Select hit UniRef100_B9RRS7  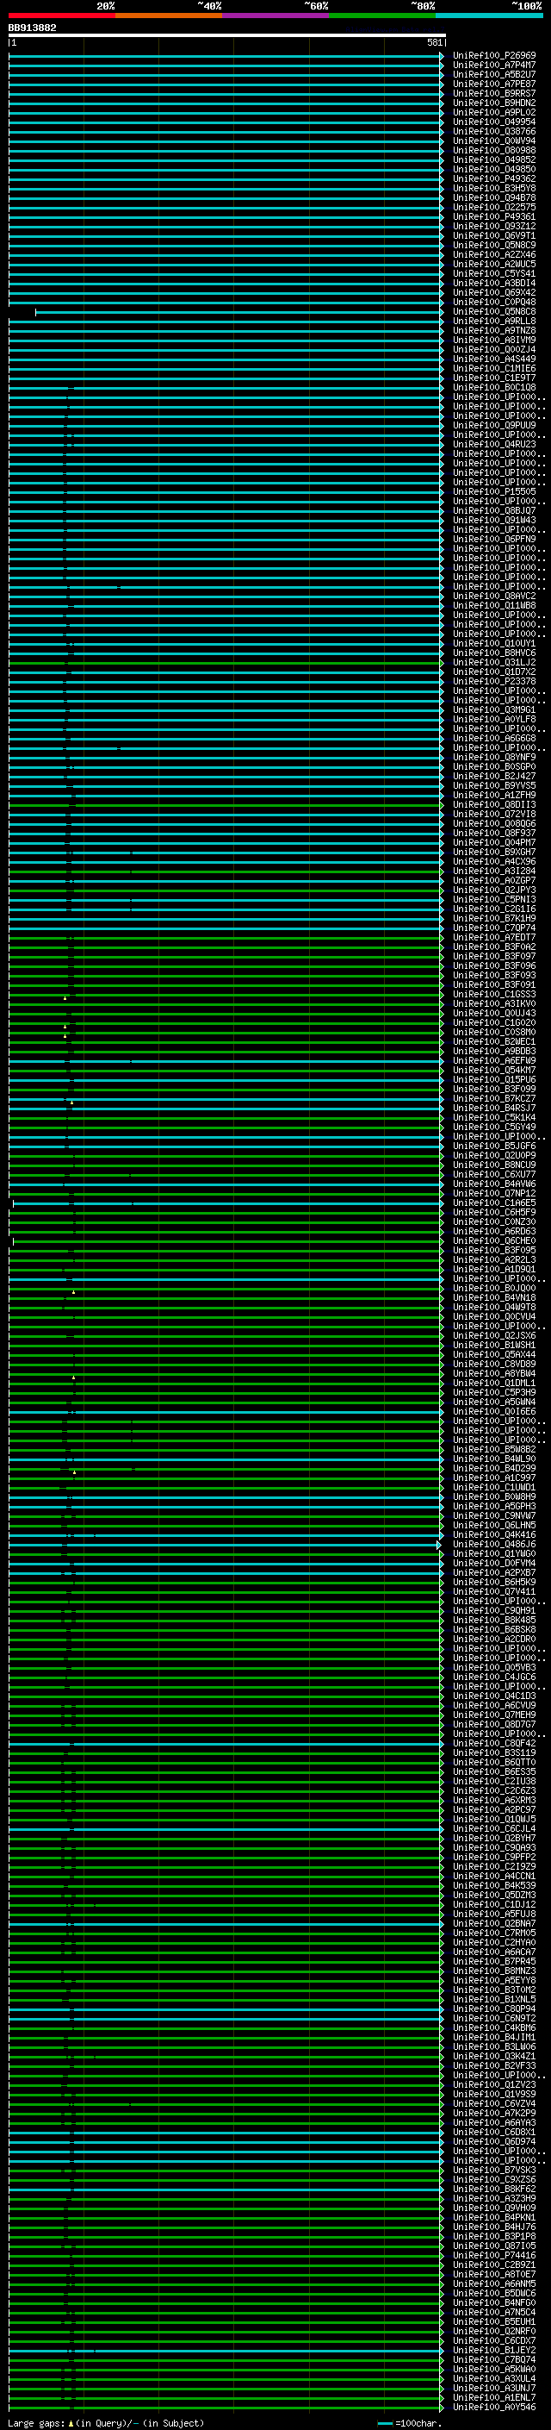(x=493, y=93)
